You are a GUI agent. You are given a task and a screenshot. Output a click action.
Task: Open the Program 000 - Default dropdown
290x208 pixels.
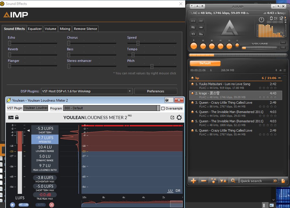(x=112, y=108)
